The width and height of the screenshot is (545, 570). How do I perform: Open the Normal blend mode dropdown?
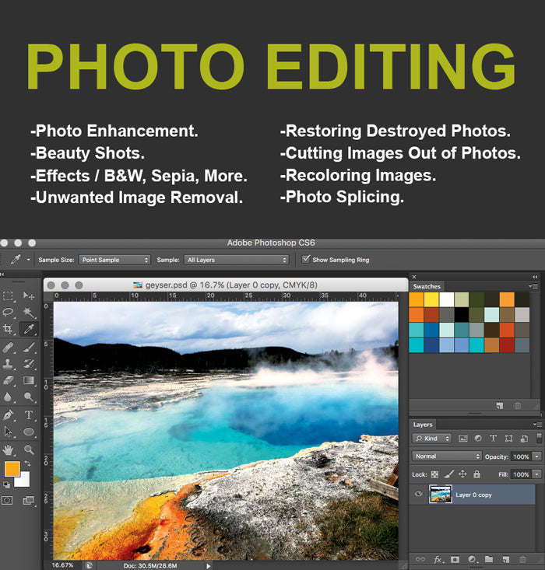(447, 456)
